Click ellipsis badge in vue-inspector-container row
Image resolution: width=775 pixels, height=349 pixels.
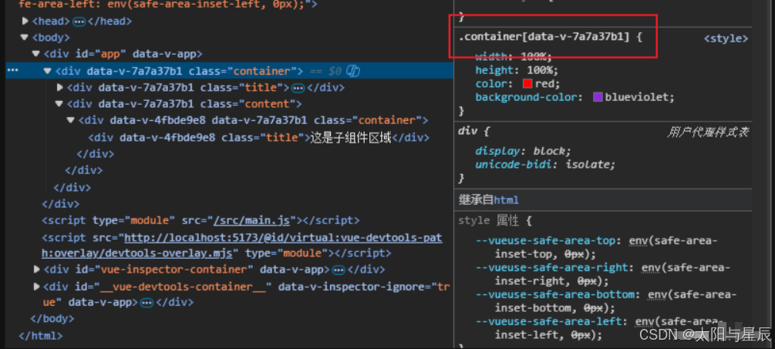point(339,270)
